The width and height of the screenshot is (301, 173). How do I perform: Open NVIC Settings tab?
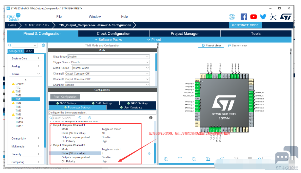coord(66,103)
